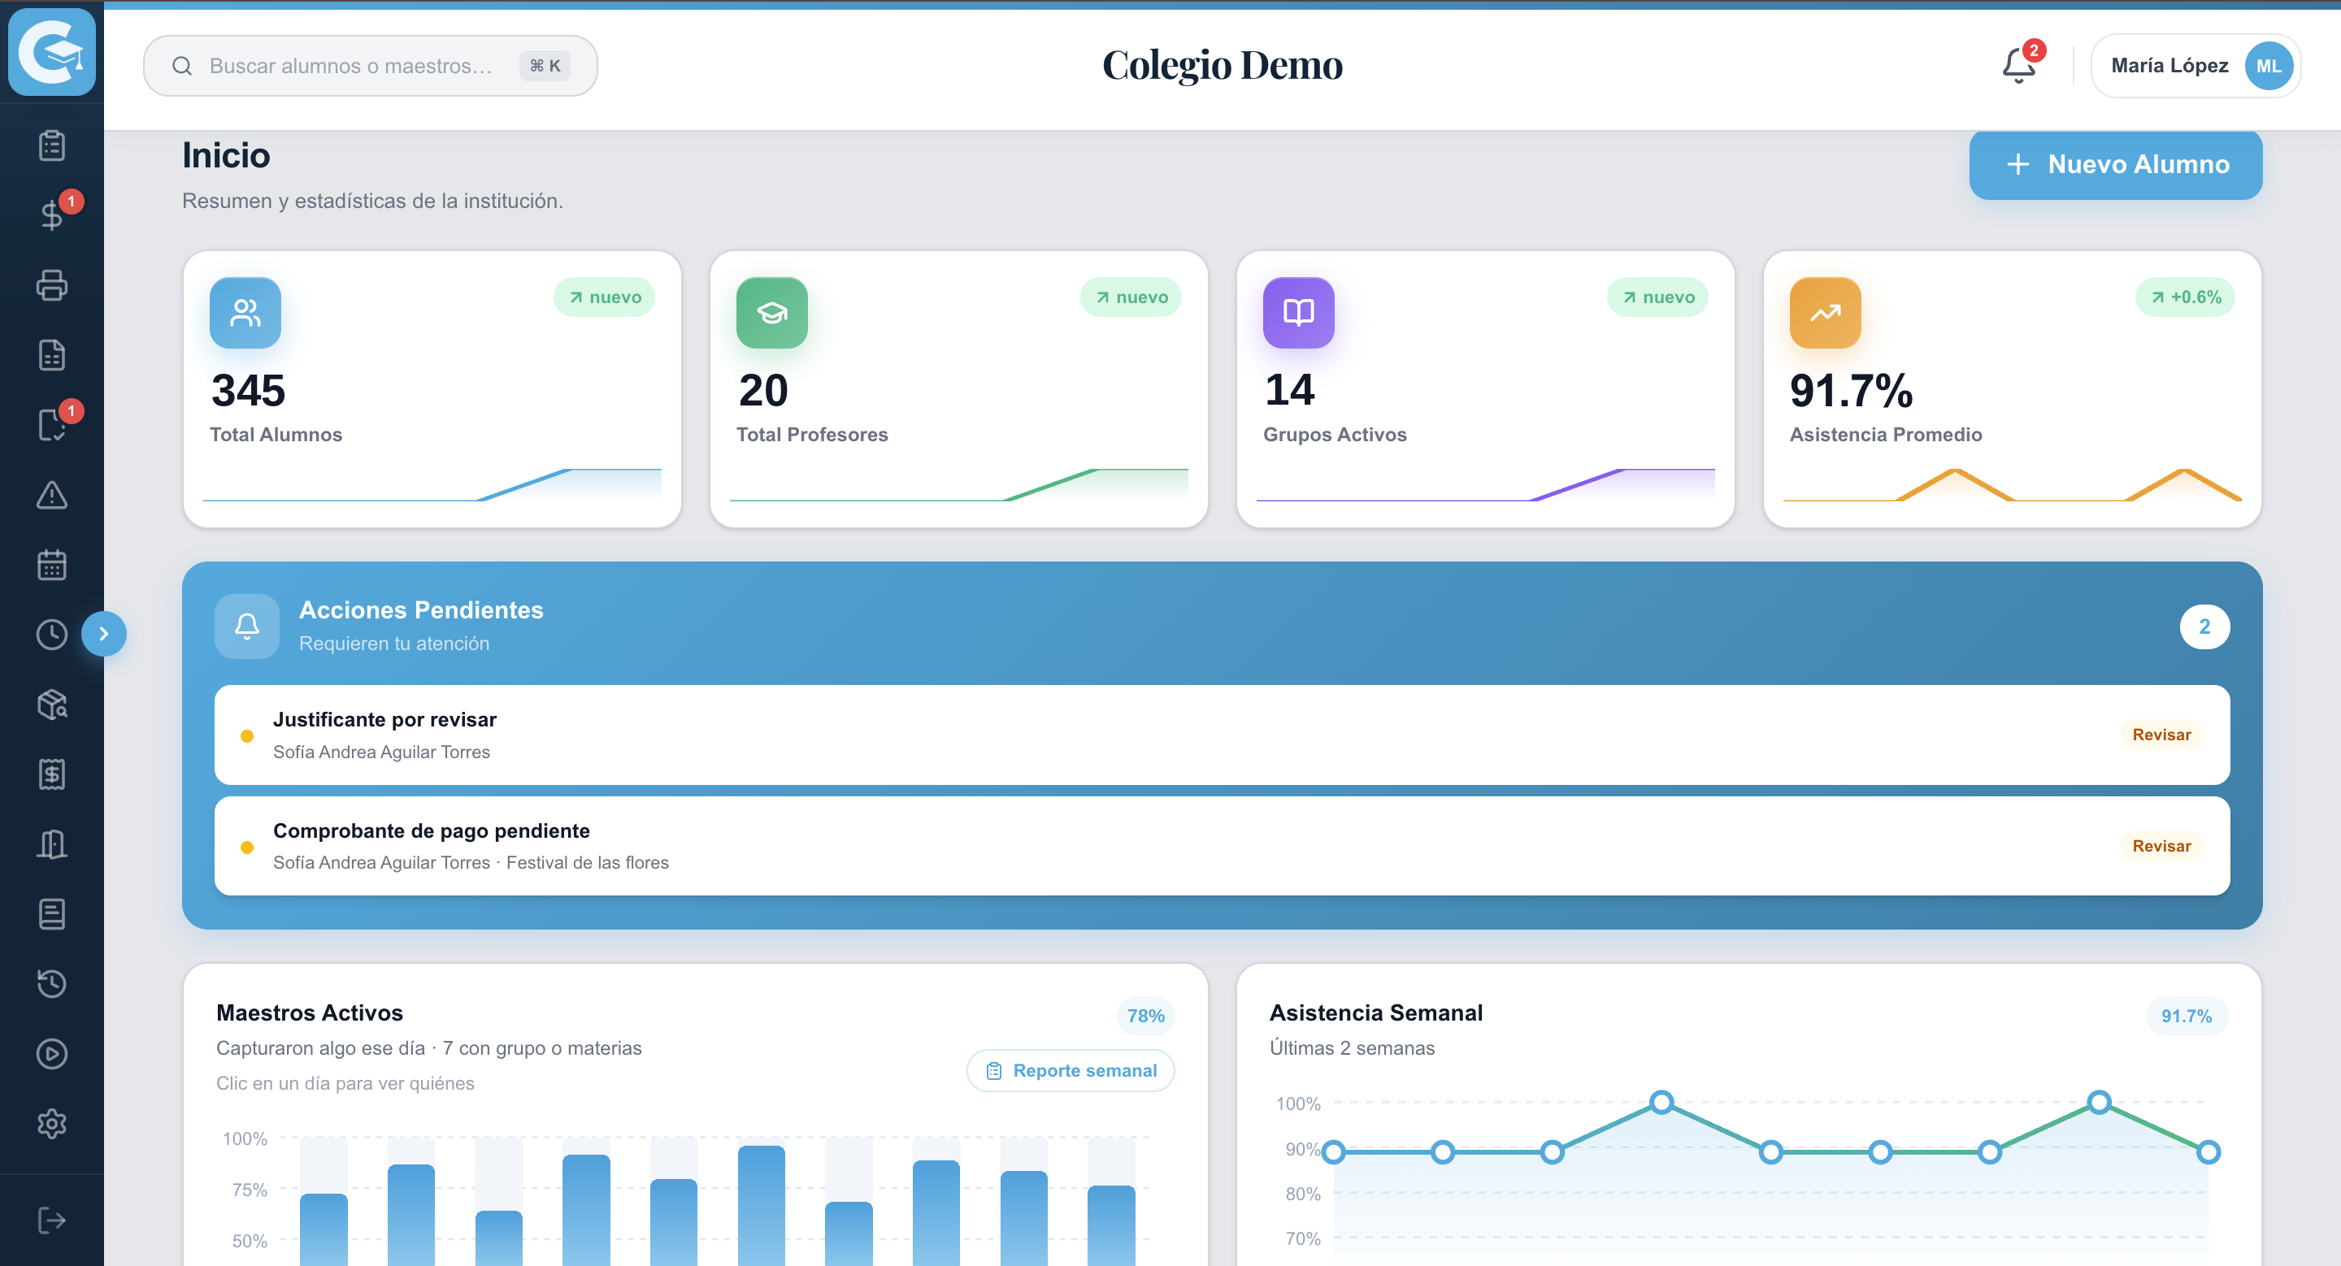
Task: Open the Reporte semanal button
Action: coord(1071,1071)
